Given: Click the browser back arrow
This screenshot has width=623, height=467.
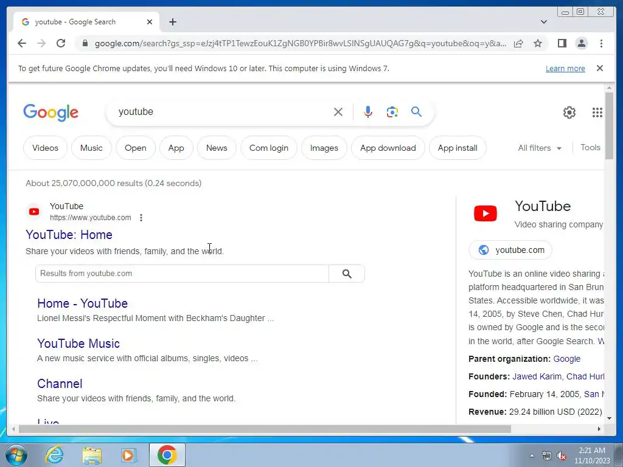Looking at the screenshot, I should 22,43.
